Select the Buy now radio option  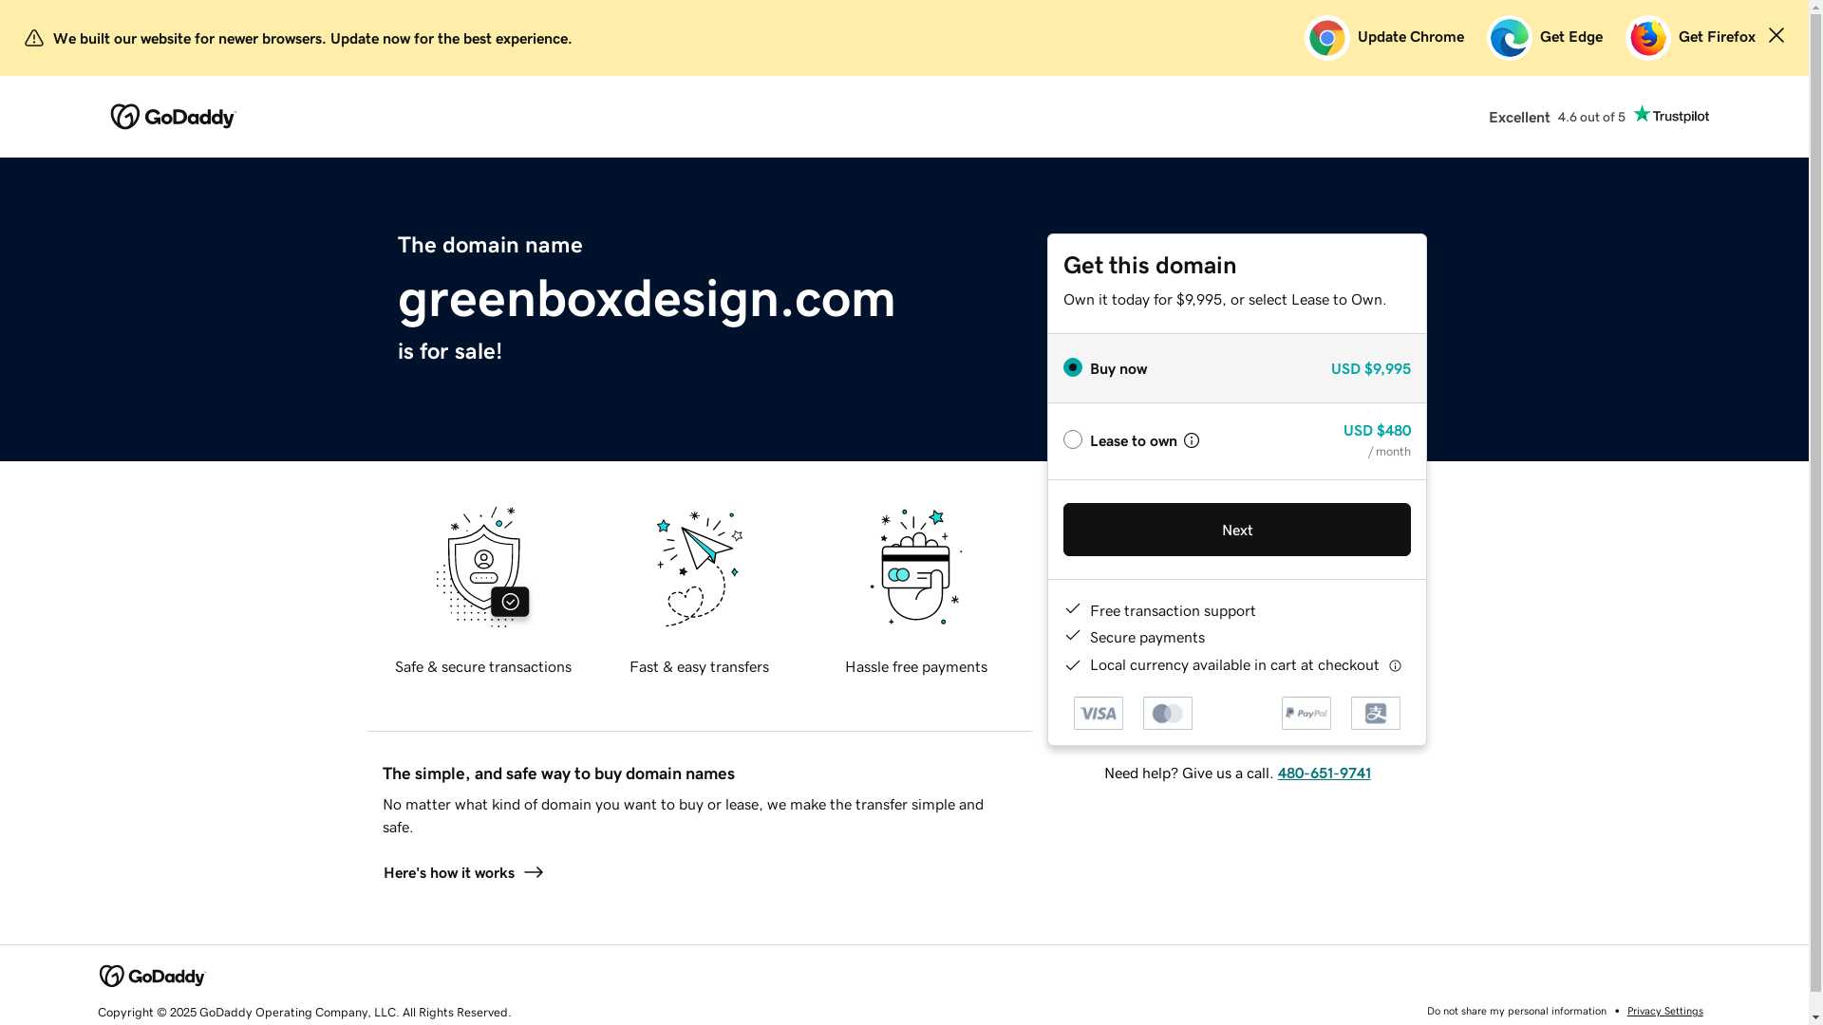(1073, 368)
